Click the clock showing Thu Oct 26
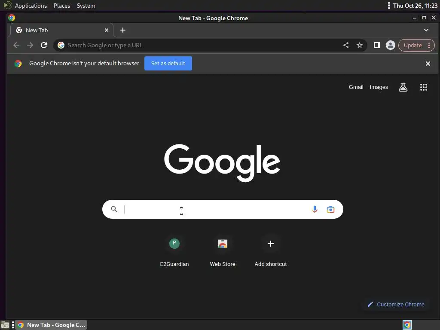This screenshot has height=330, width=440. point(415,6)
